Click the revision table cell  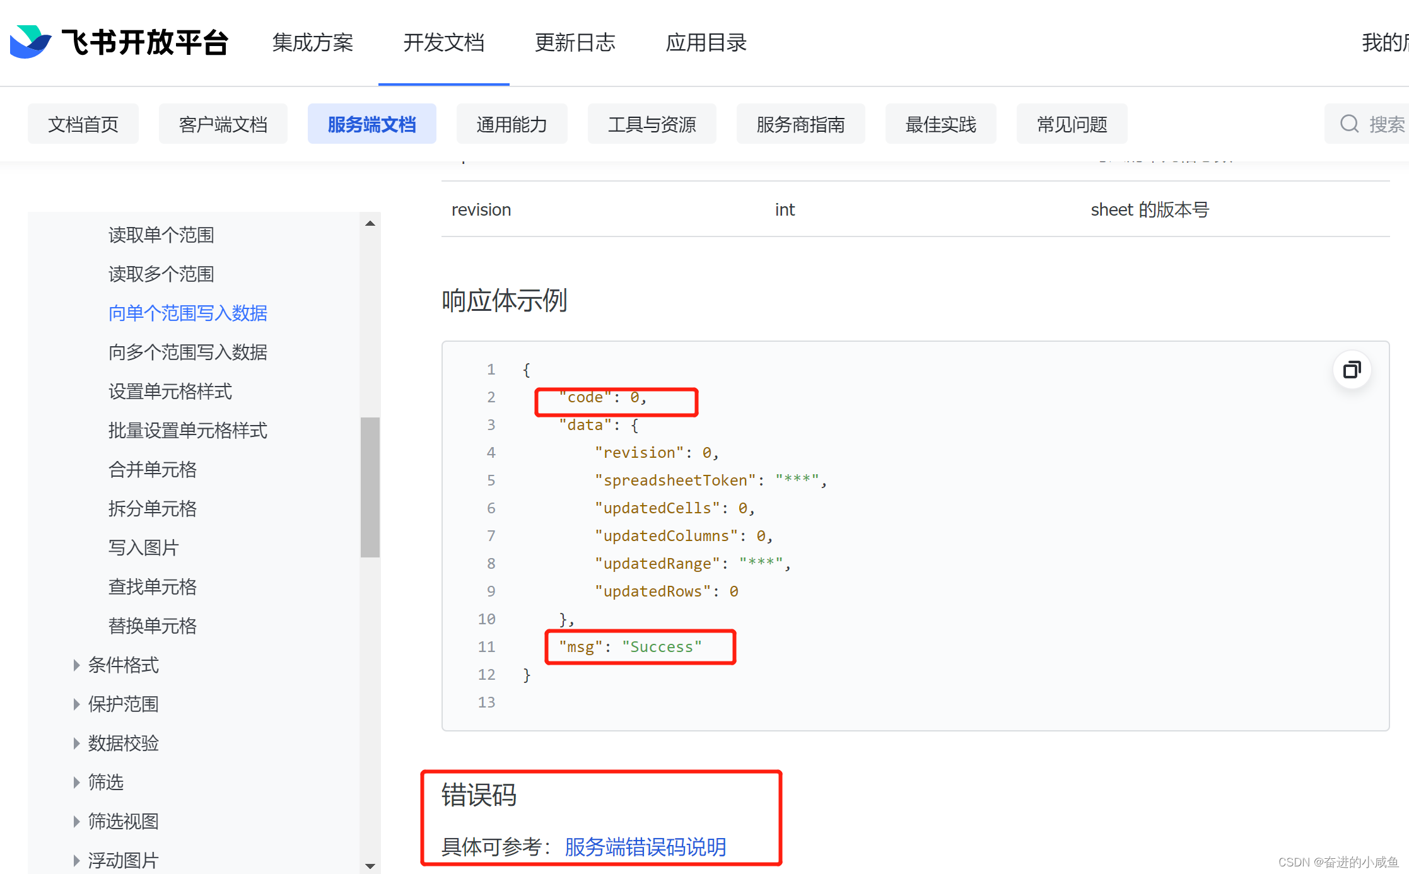[481, 209]
